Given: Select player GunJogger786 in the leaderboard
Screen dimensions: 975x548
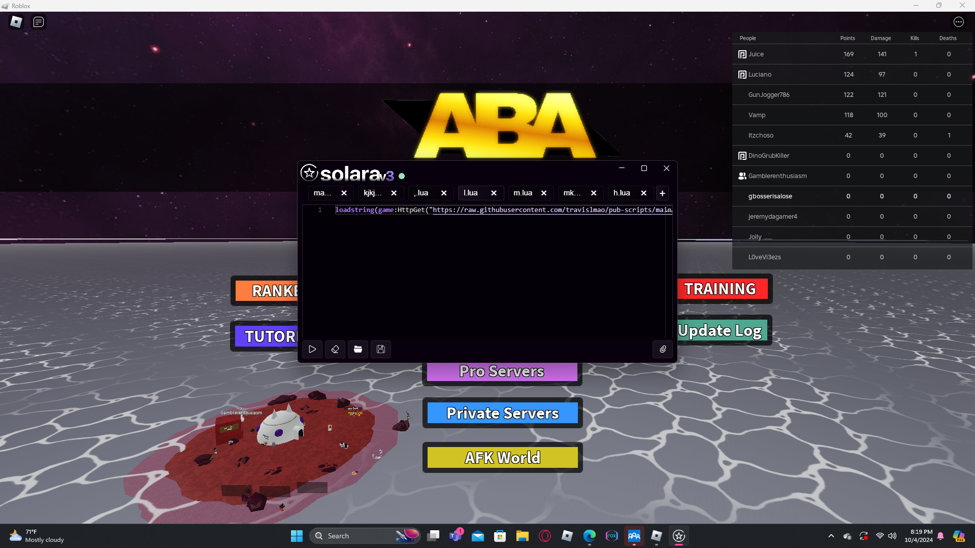Looking at the screenshot, I should pyautogui.click(x=852, y=95).
